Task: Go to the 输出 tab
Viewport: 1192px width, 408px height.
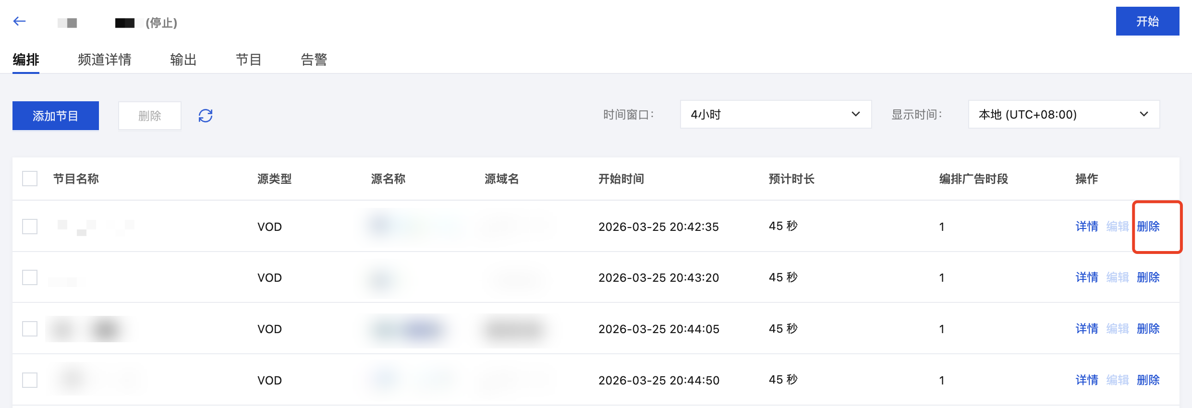Action: point(183,60)
